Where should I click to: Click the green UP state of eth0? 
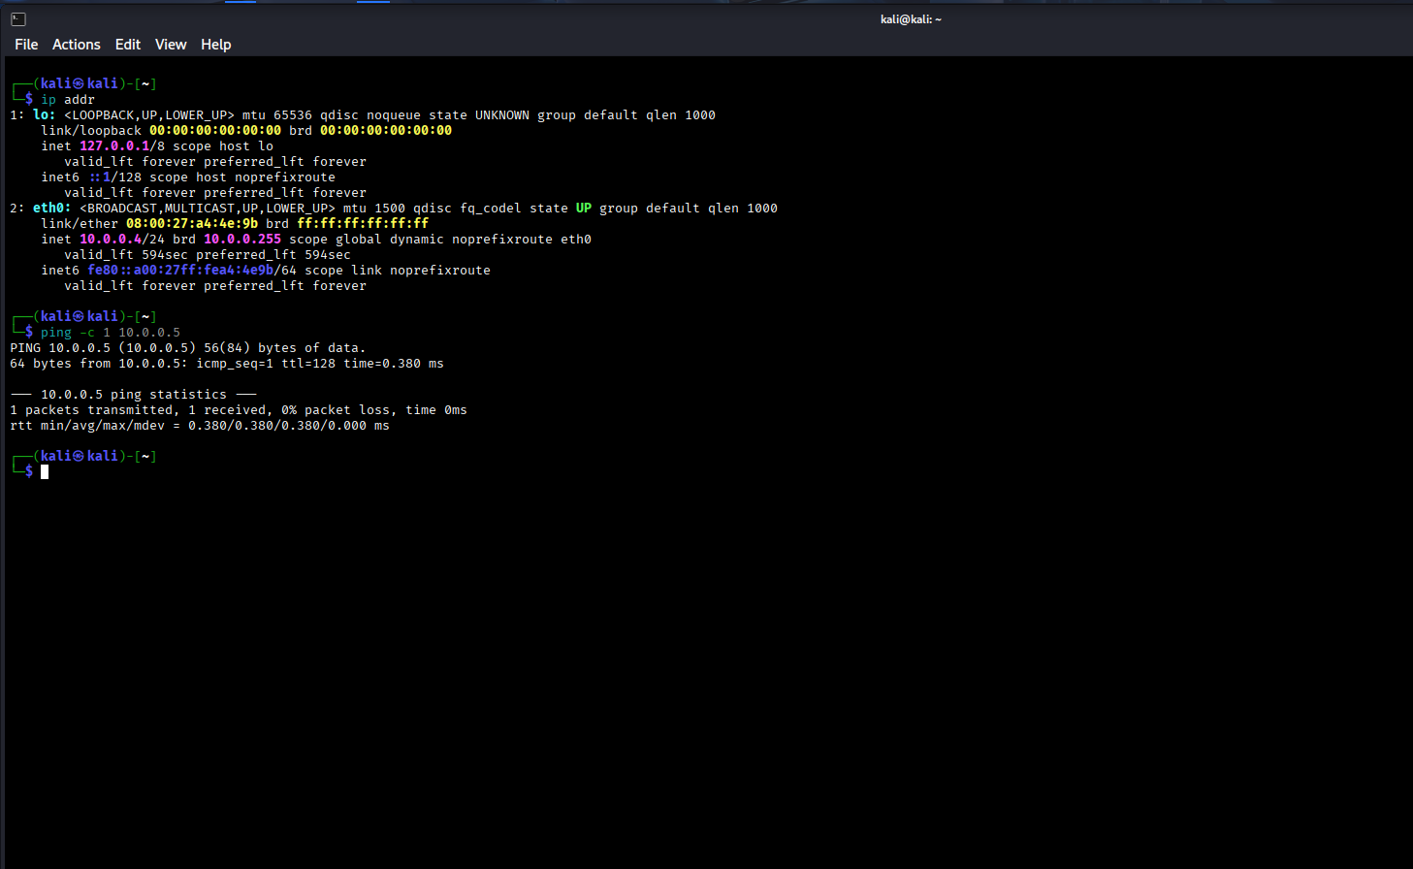(584, 209)
